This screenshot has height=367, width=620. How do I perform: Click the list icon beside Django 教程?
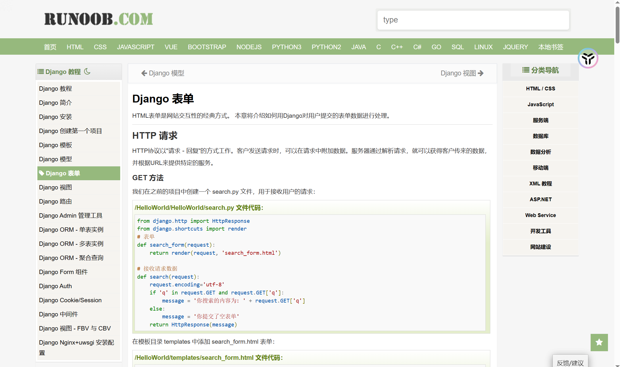click(41, 72)
